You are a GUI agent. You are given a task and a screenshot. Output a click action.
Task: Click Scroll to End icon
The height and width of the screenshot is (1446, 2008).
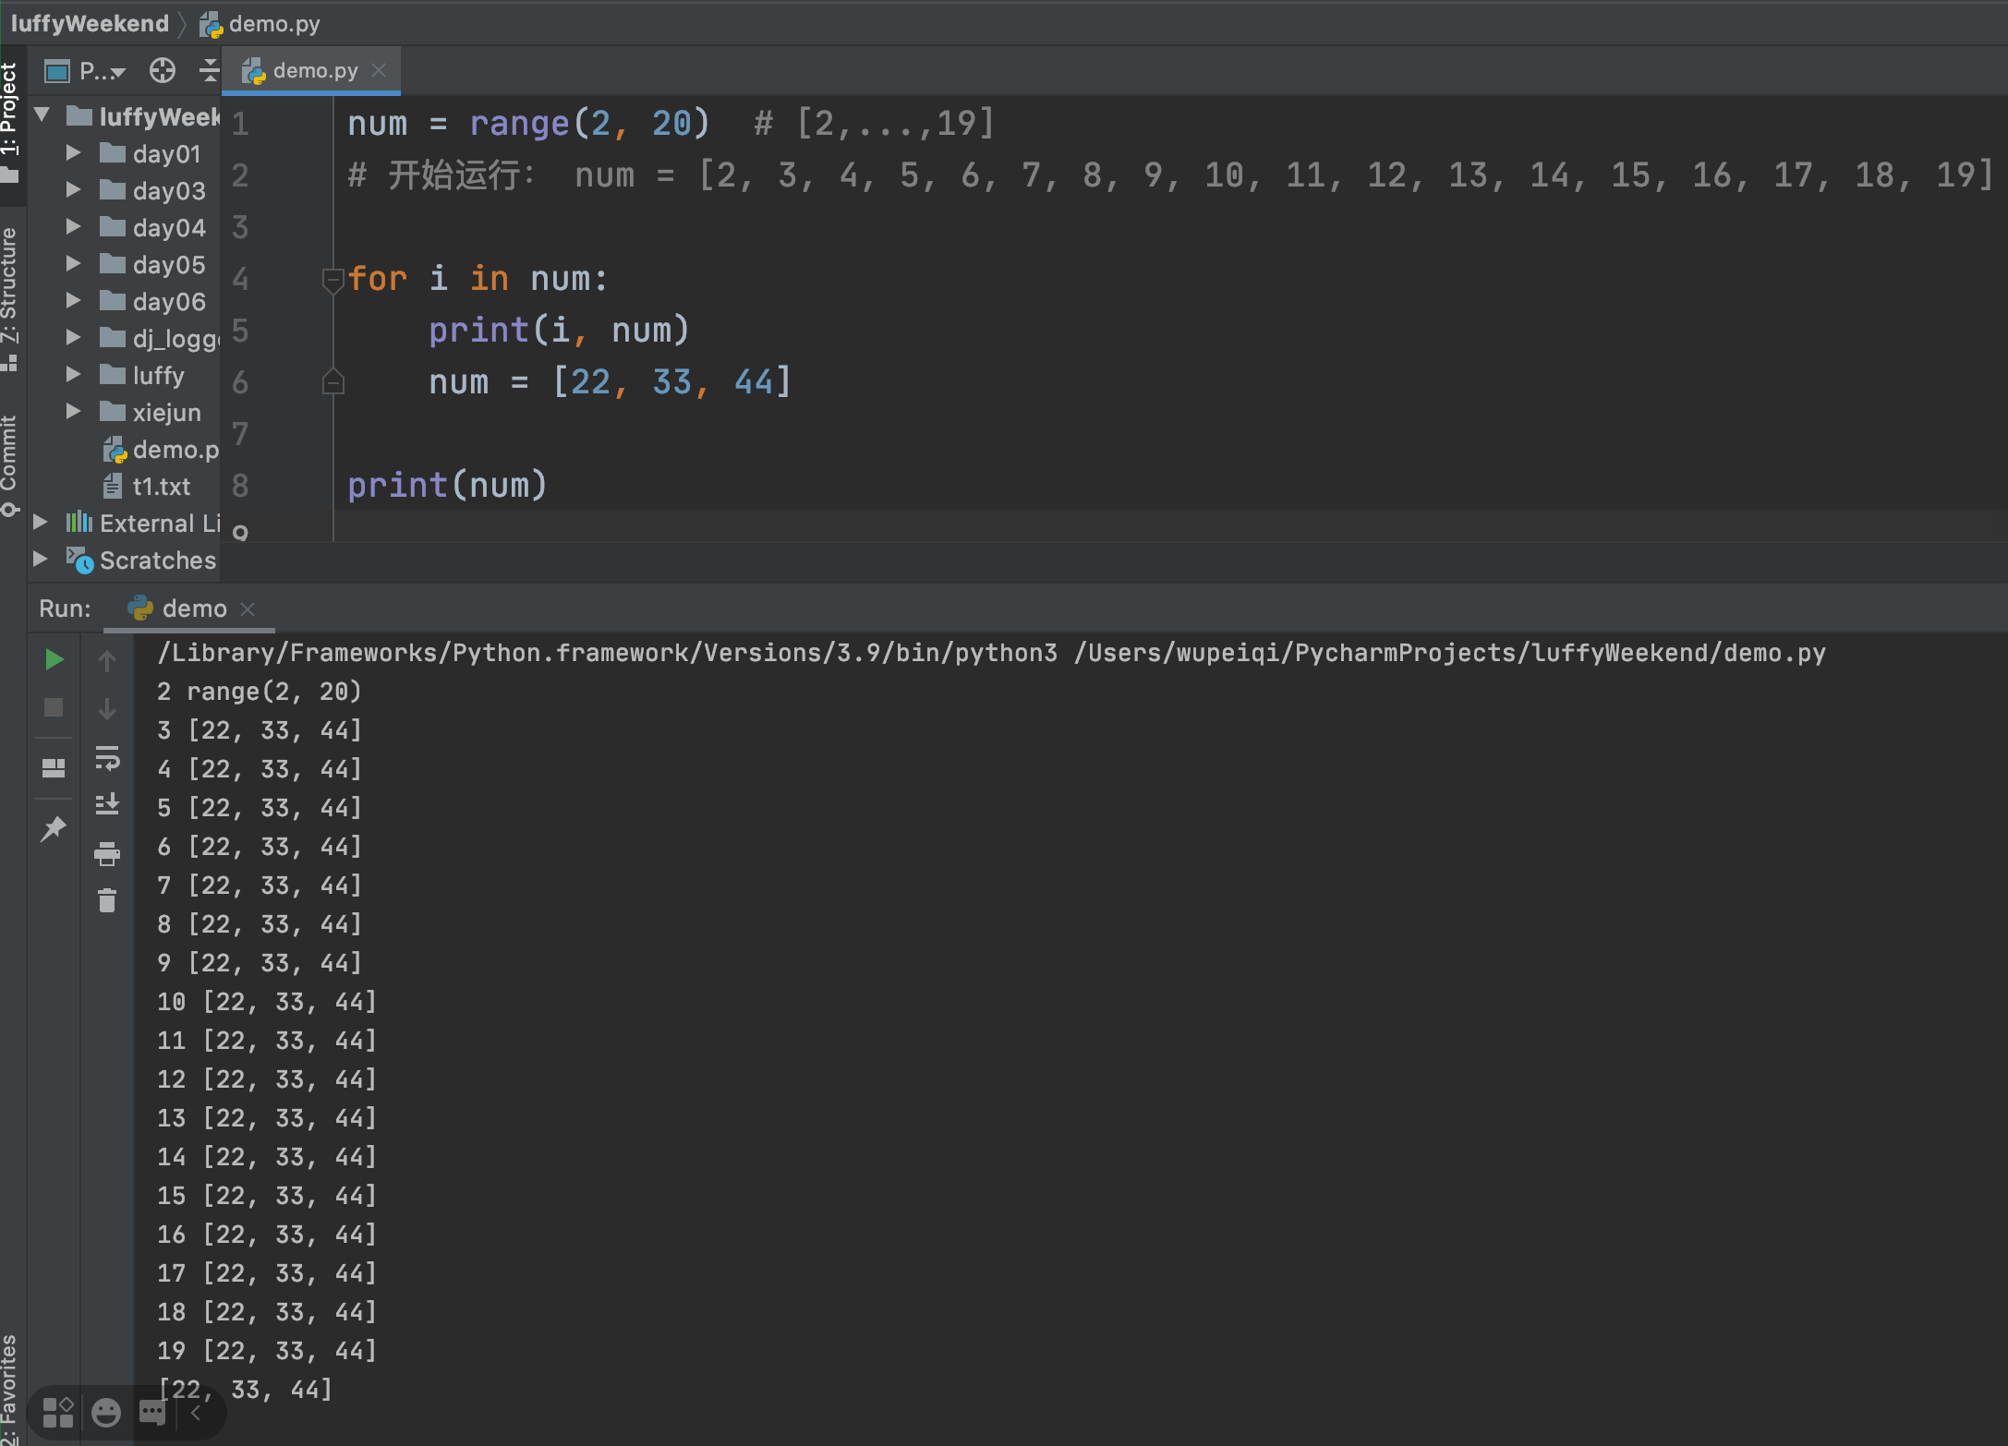point(107,804)
